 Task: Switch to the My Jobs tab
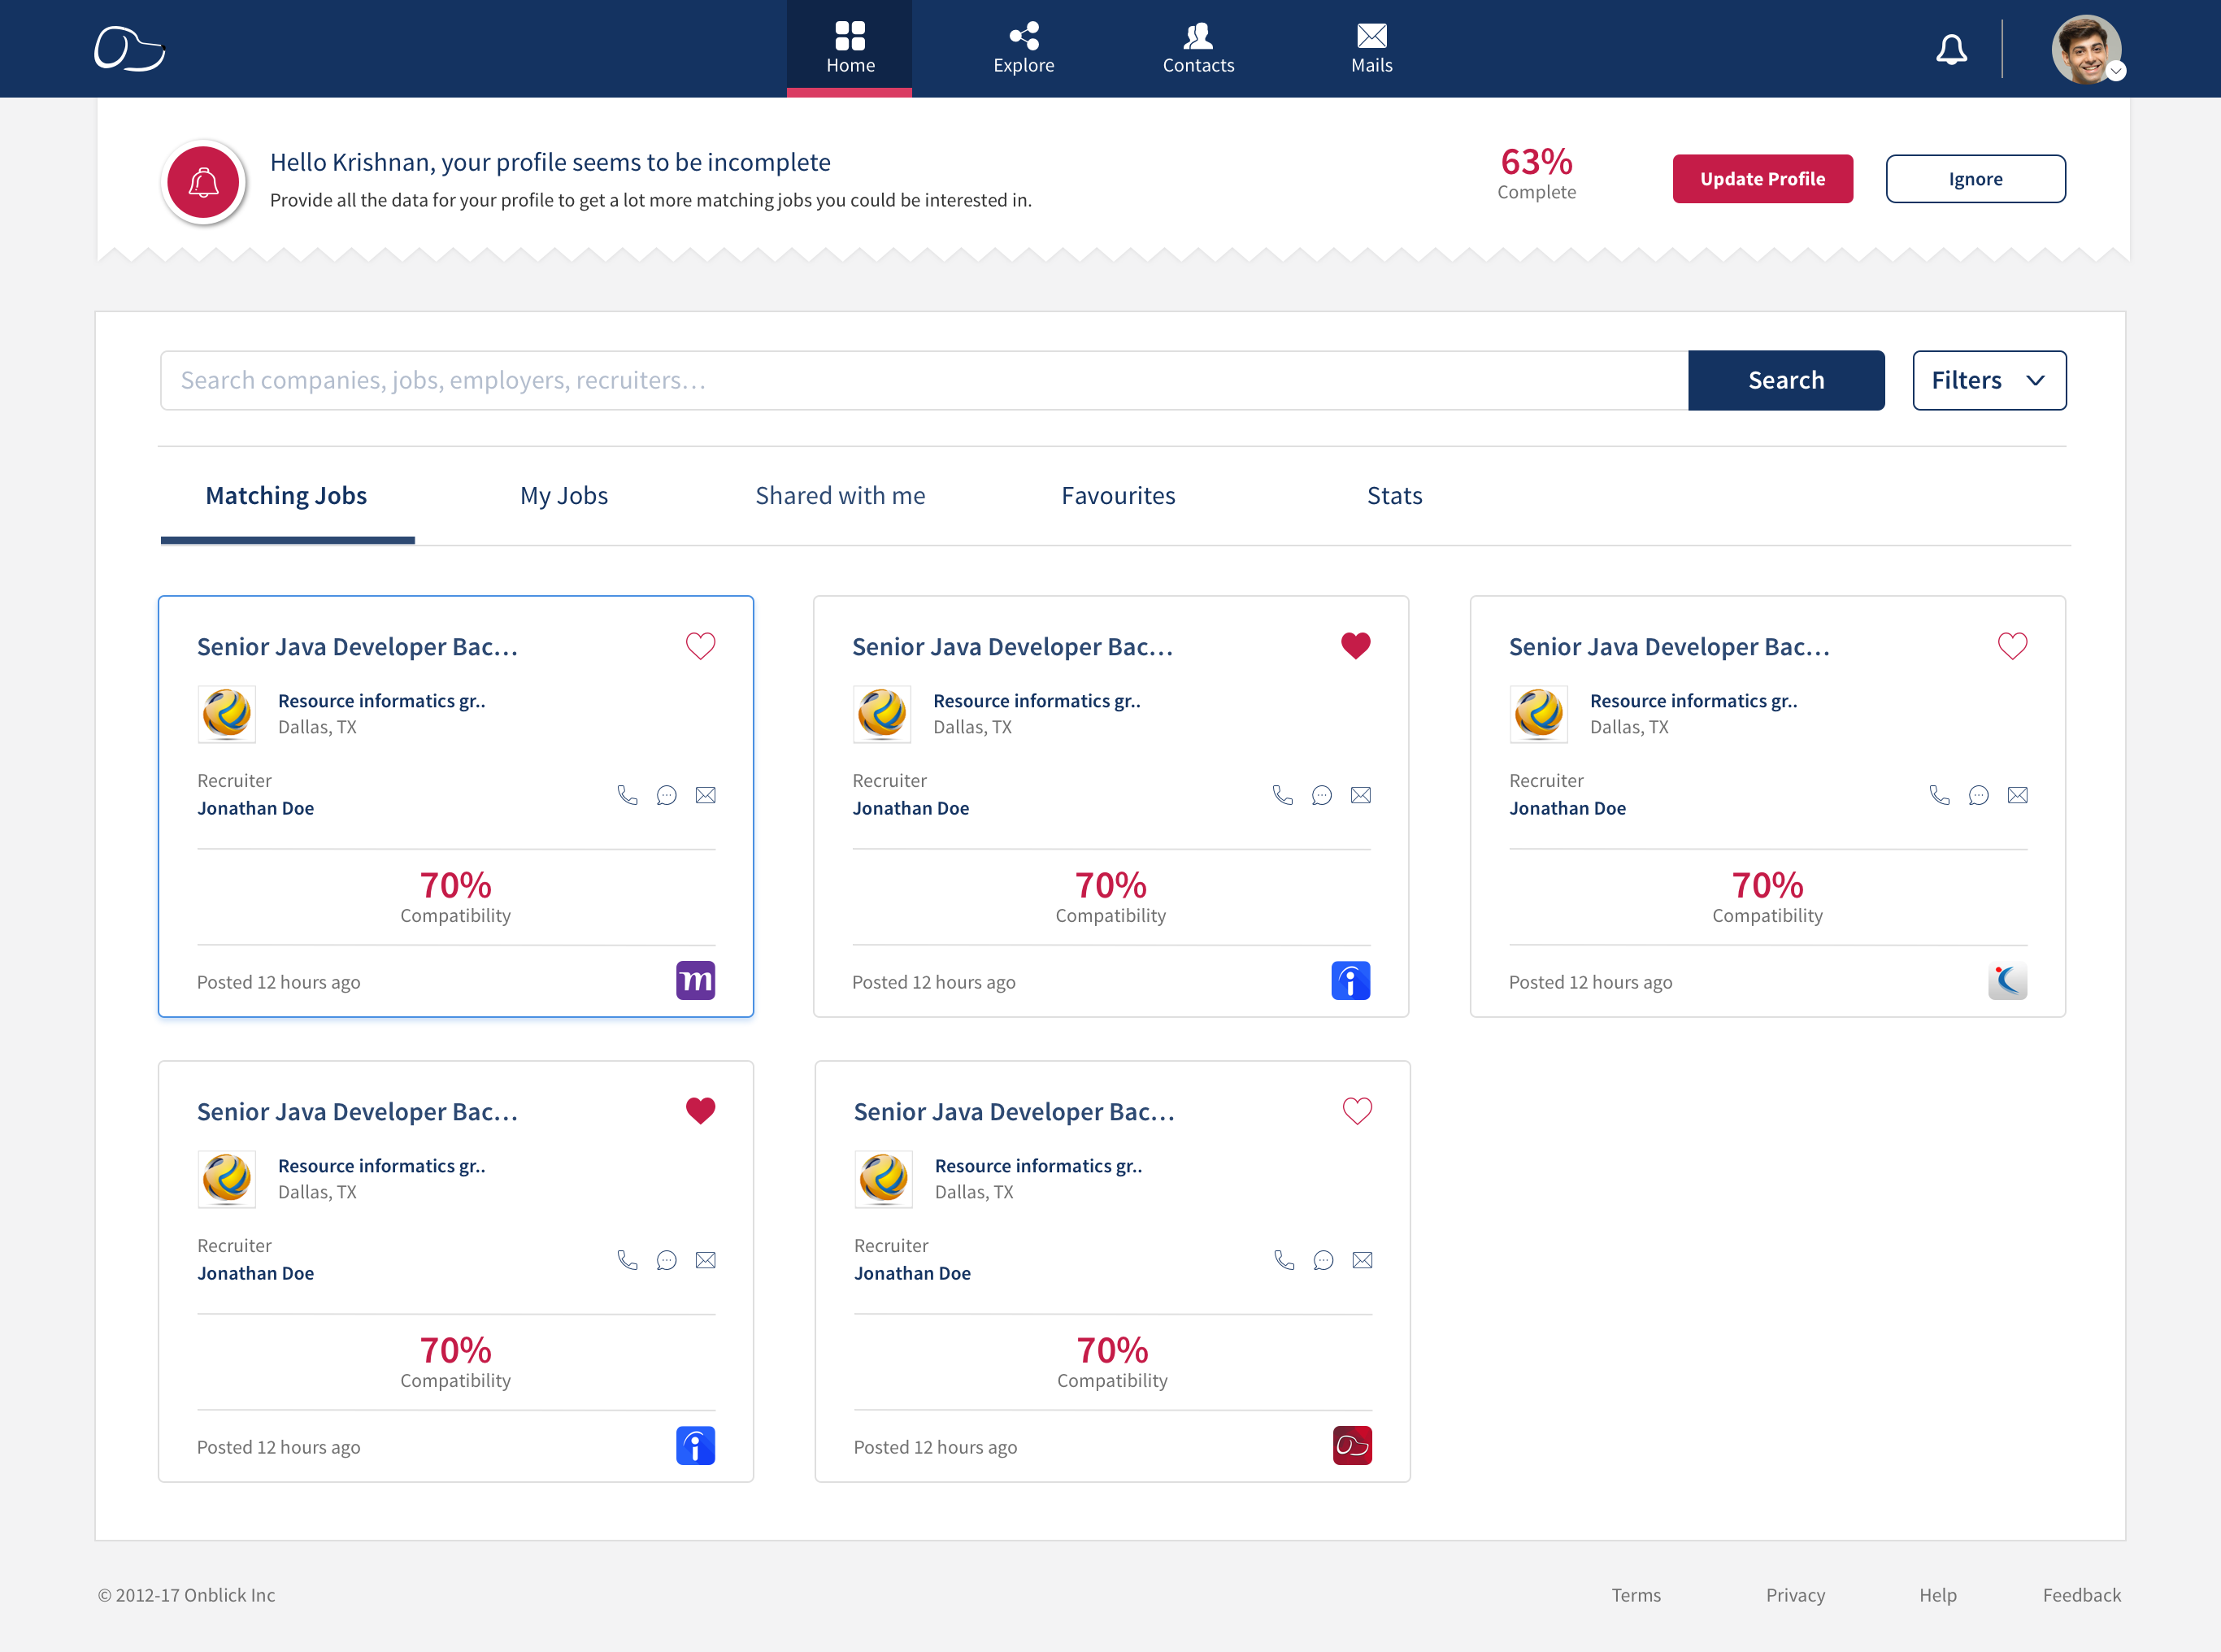click(564, 496)
